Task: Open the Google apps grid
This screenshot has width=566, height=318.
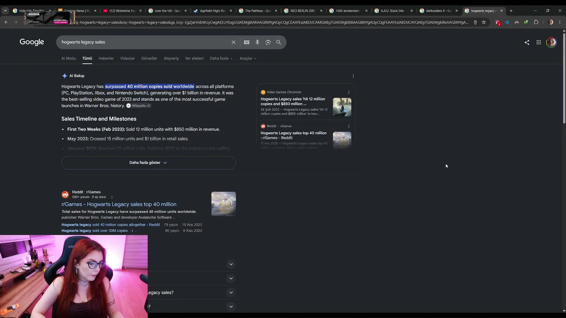Action: [539, 42]
